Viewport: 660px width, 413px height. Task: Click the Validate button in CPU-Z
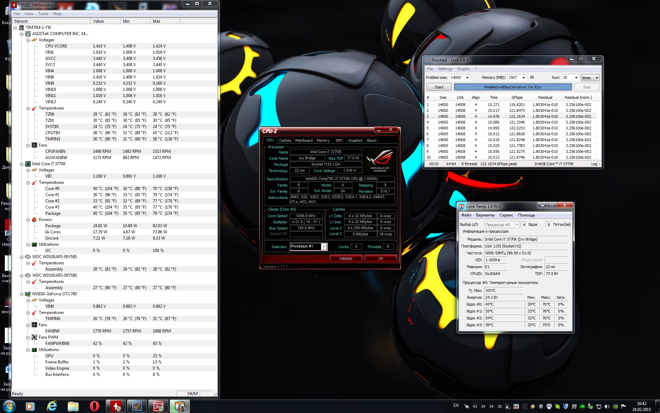pyautogui.click(x=345, y=258)
